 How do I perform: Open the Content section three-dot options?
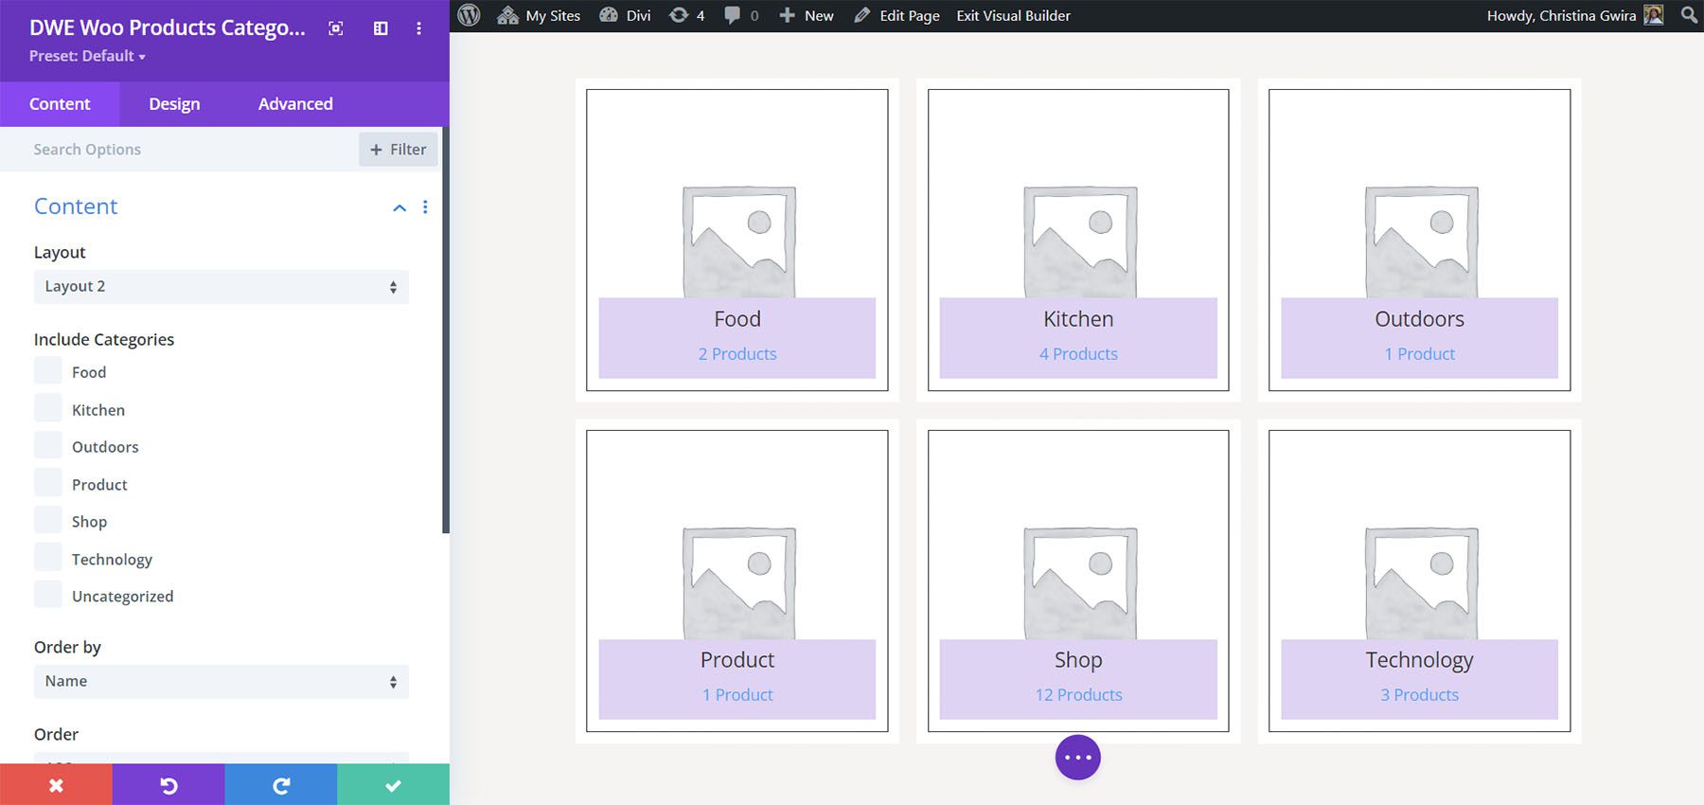click(x=425, y=206)
